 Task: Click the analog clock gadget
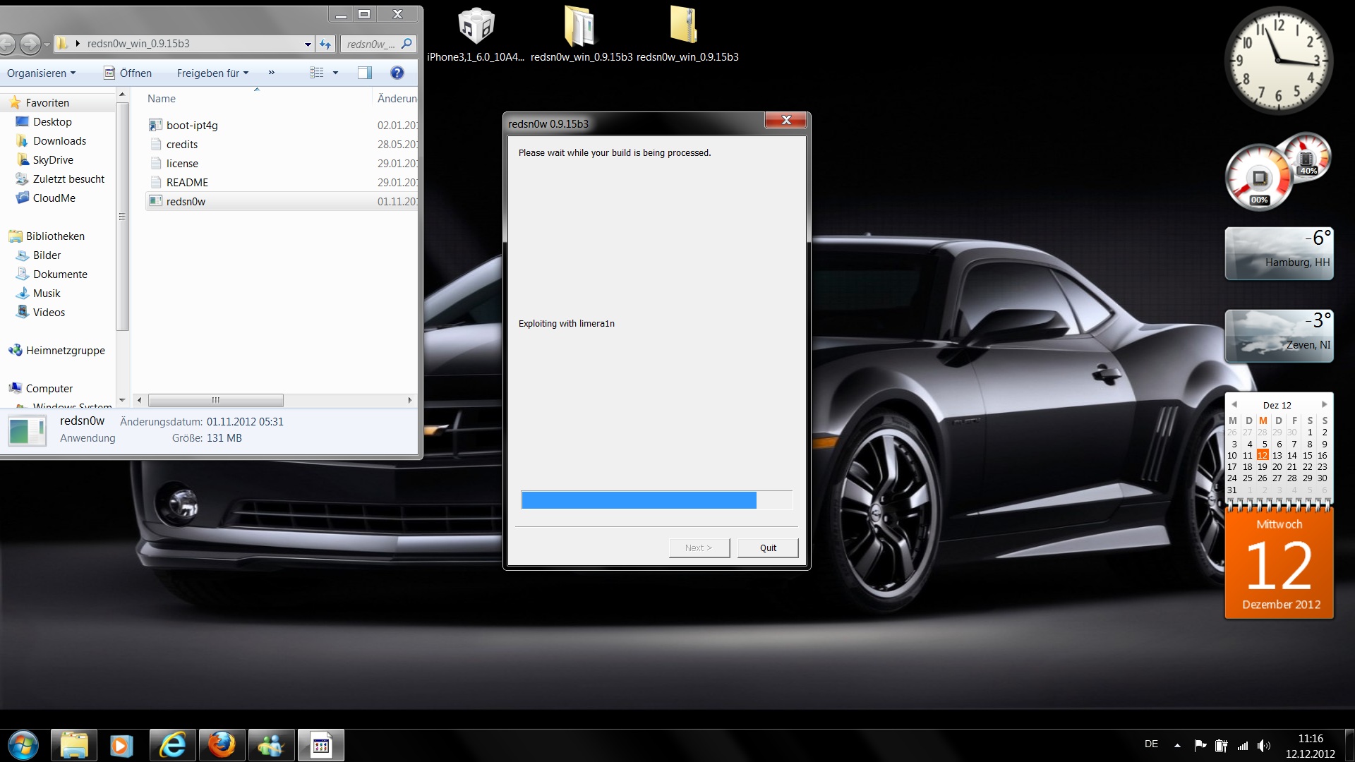(x=1279, y=61)
